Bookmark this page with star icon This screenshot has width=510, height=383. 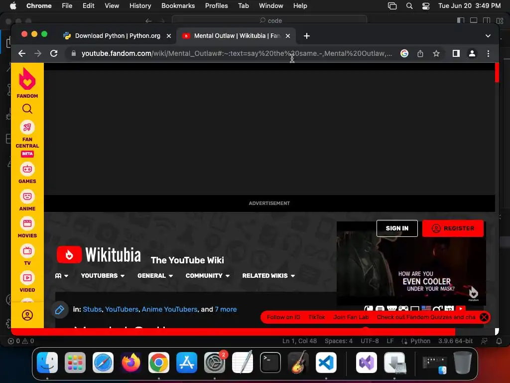[436, 53]
